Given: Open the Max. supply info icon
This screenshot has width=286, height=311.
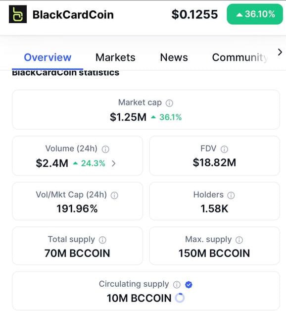Looking at the screenshot, I should tap(239, 240).
